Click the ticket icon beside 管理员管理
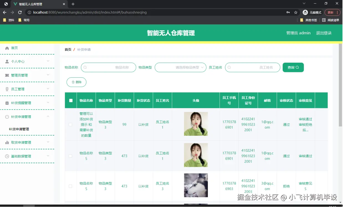The width and height of the screenshot is (343, 207). [7, 75]
